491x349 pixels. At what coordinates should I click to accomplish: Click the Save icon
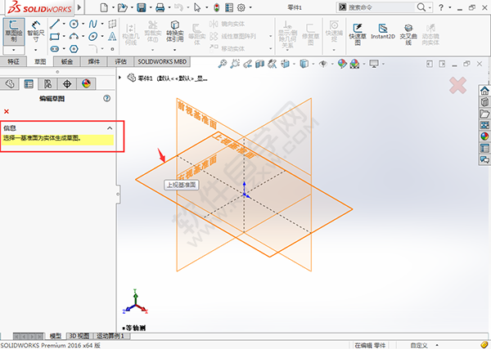pos(142,7)
